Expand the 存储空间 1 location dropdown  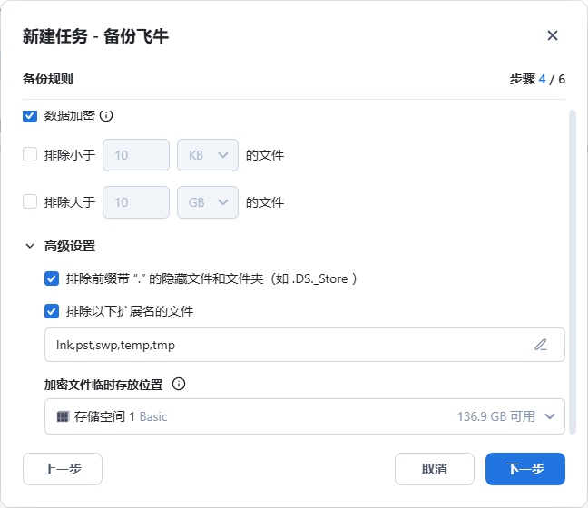tap(549, 417)
